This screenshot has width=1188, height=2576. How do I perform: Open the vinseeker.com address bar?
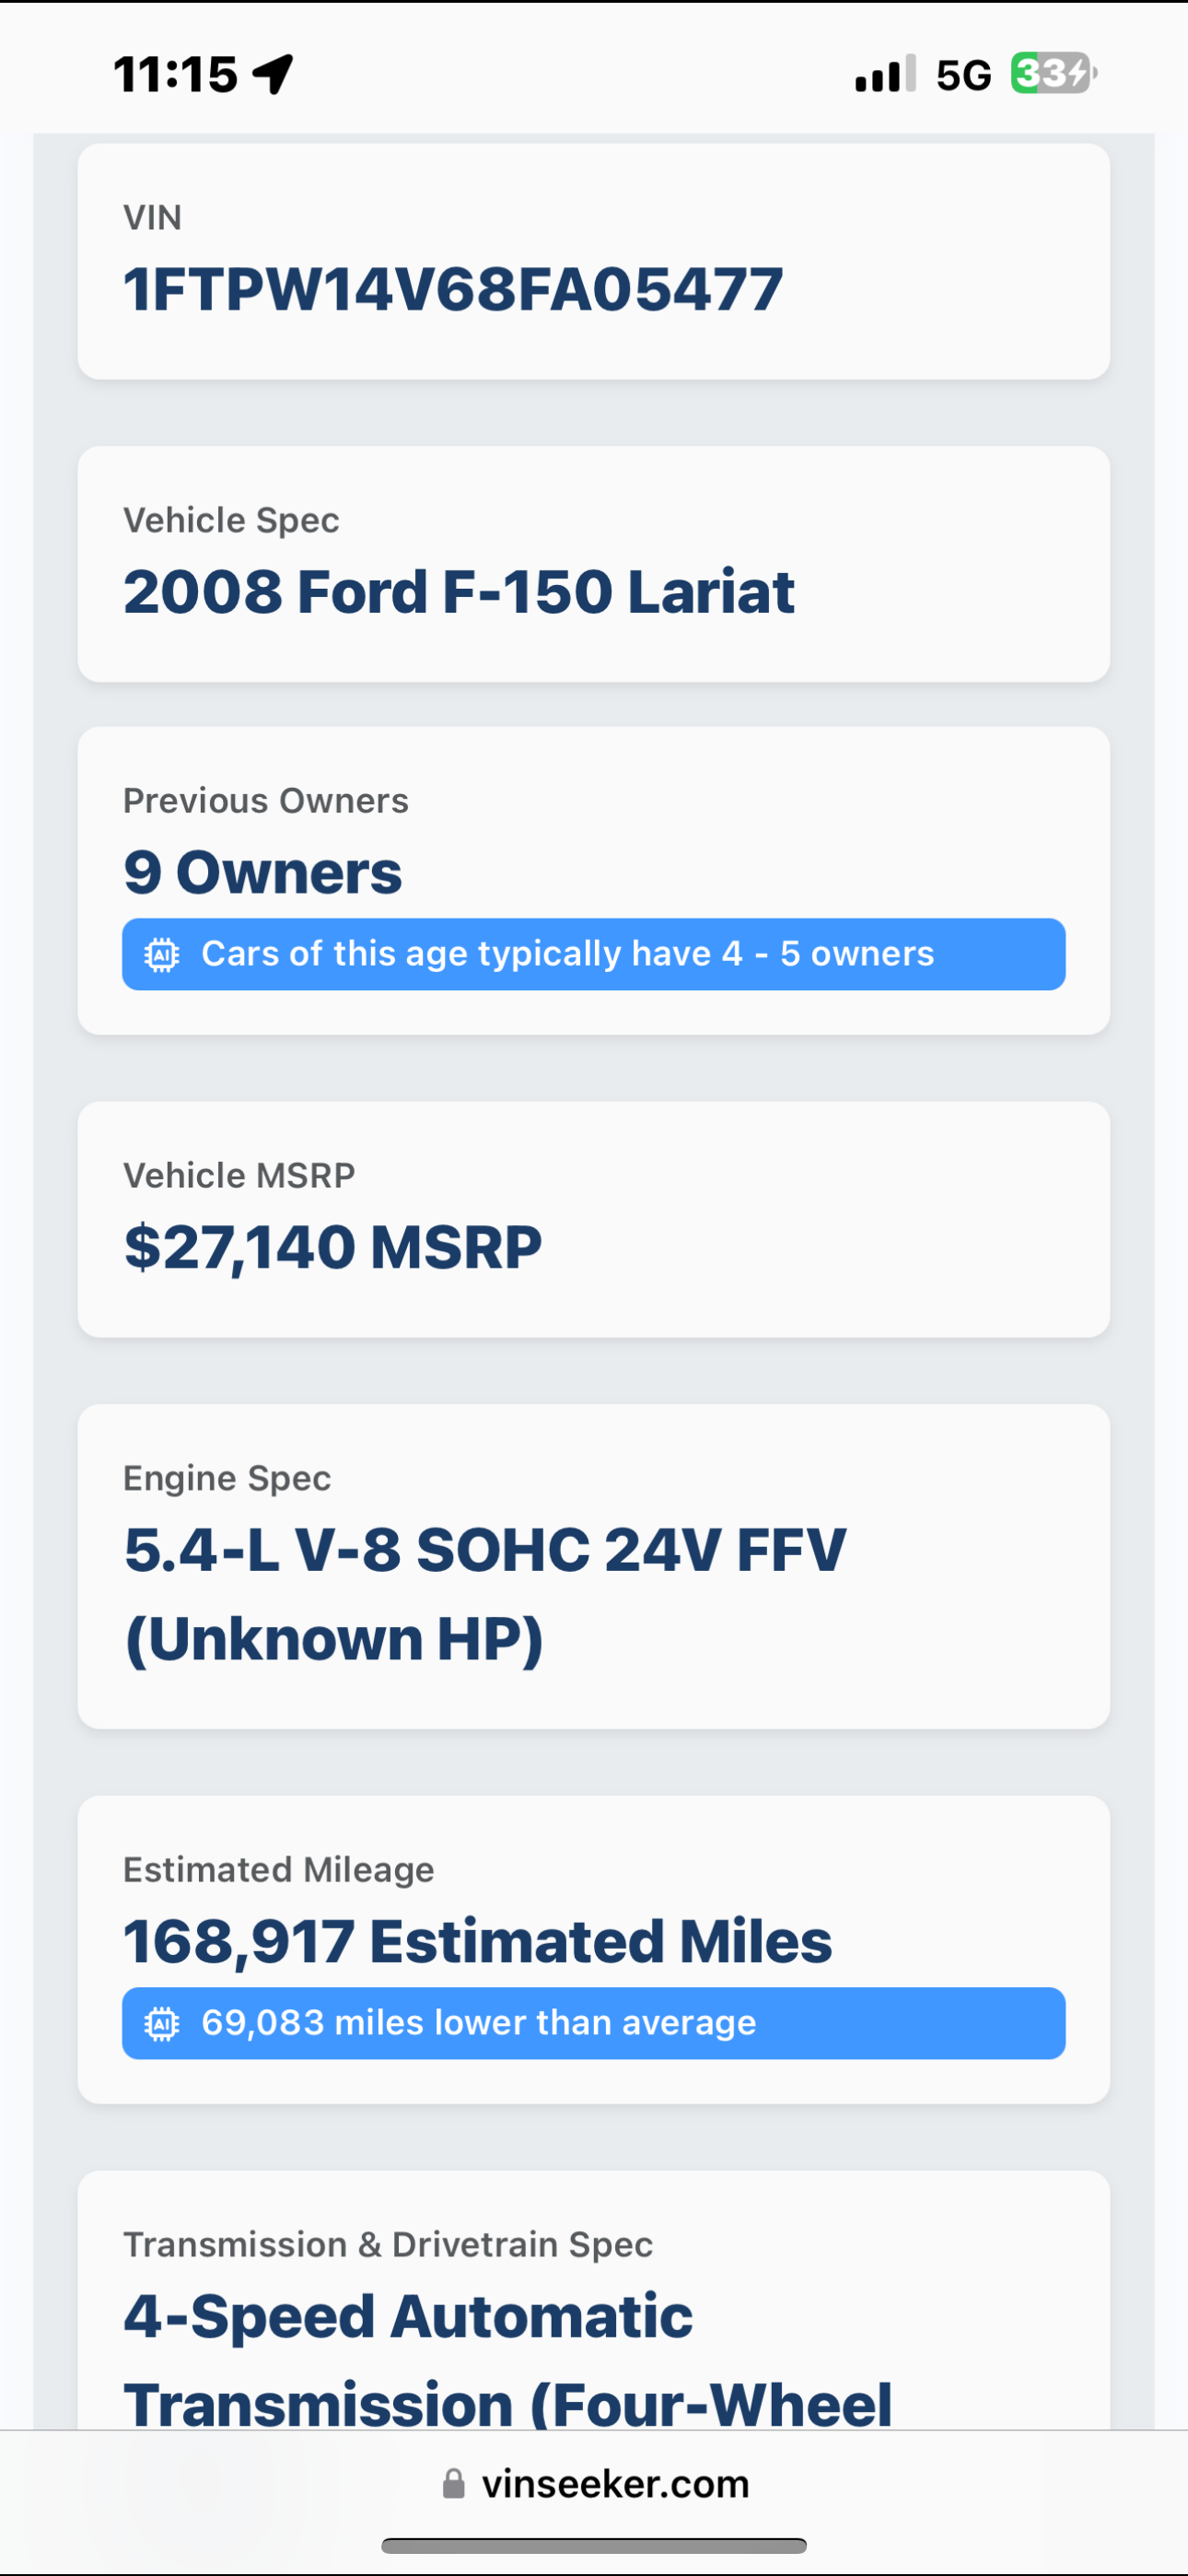click(x=614, y=2484)
